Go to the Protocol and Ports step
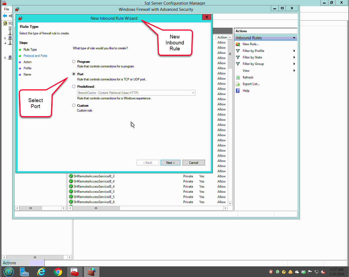This screenshot has height=277, width=349. (x=35, y=56)
